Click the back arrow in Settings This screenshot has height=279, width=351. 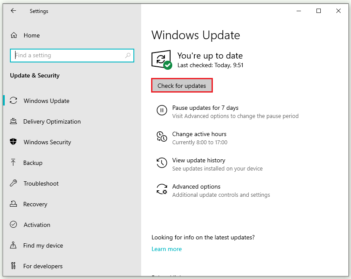pos(13,11)
